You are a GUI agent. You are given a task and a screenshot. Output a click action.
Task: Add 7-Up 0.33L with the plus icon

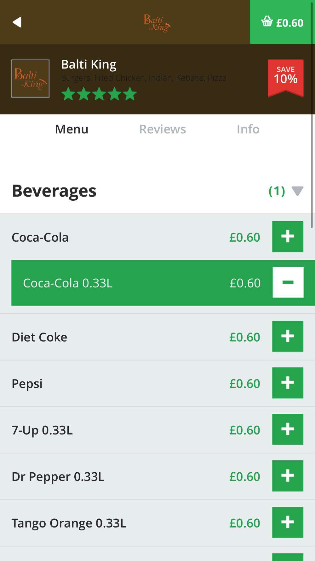pos(288,429)
